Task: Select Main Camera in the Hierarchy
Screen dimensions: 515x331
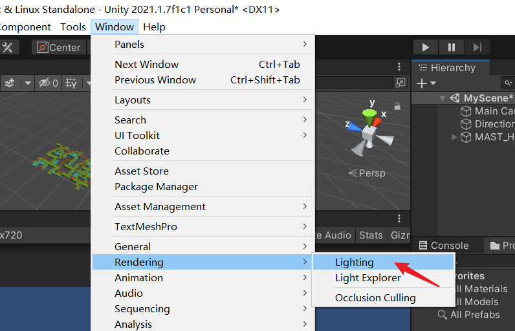Action: [x=494, y=111]
